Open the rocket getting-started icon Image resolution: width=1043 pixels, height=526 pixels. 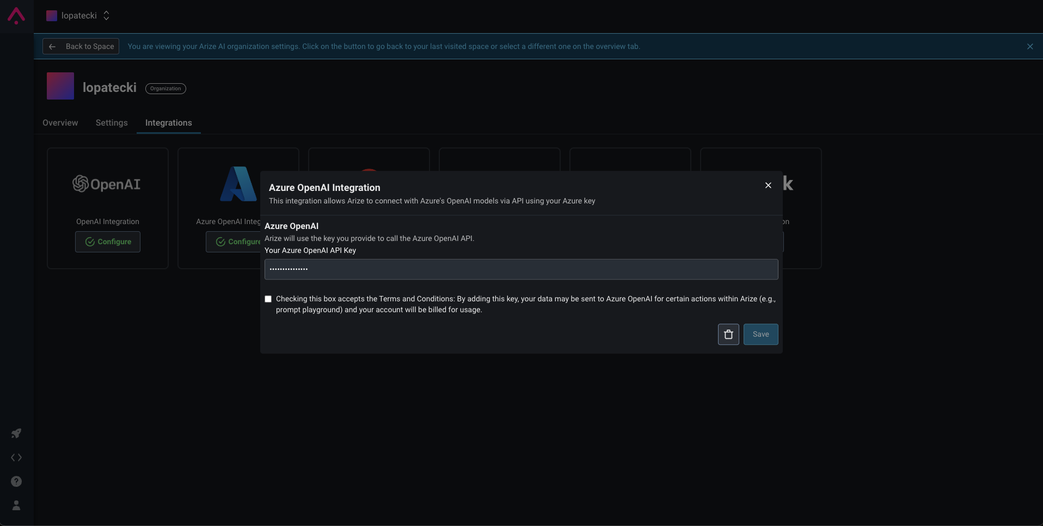pos(16,434)
